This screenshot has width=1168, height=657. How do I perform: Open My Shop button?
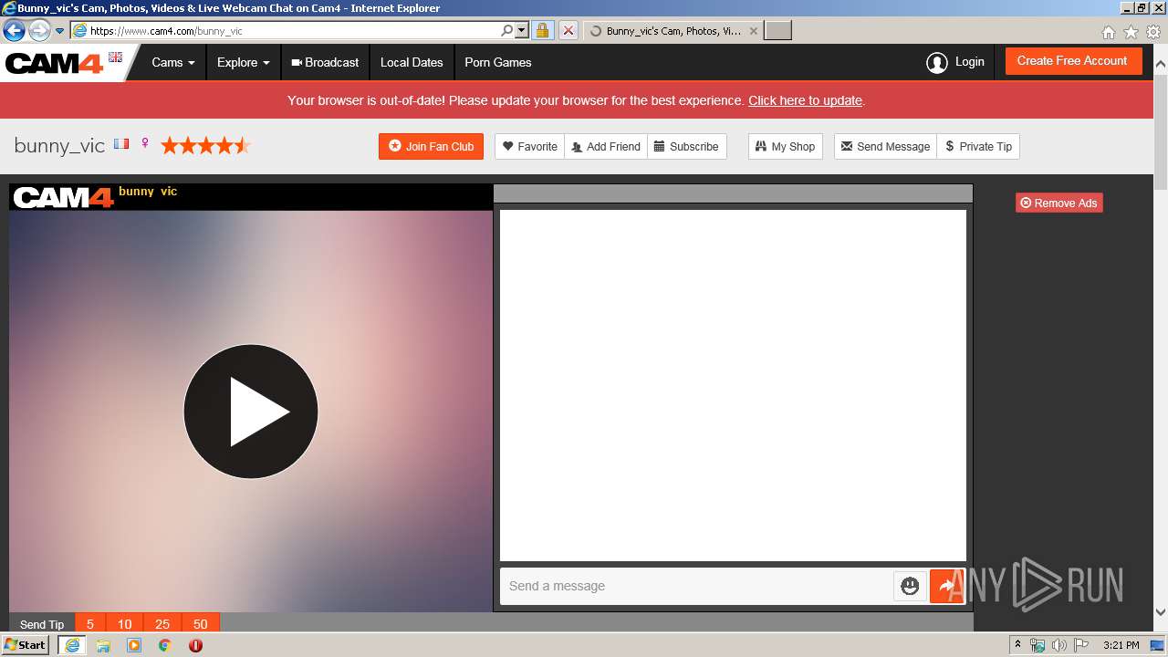786,146
